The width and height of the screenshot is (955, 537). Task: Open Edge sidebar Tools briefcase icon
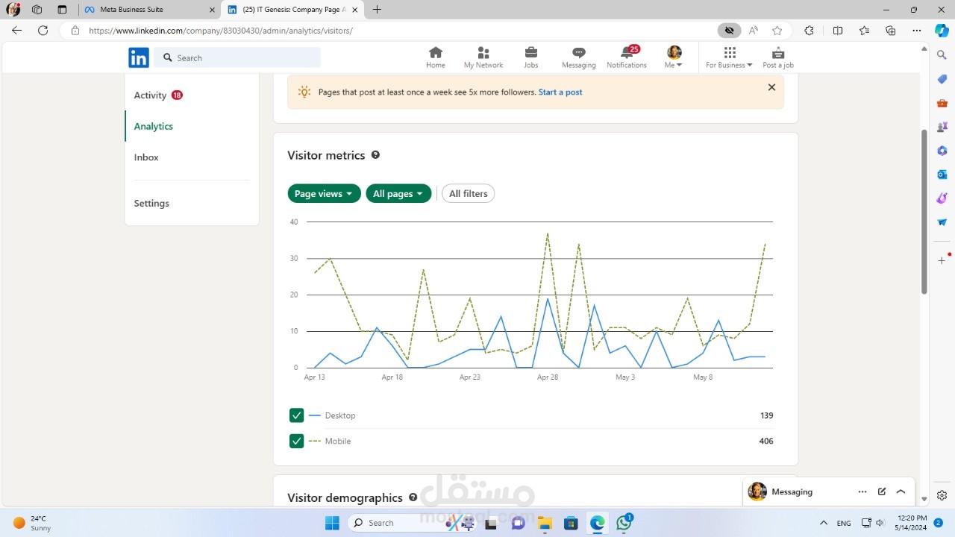pyautogui.click(x=942, y=103)
